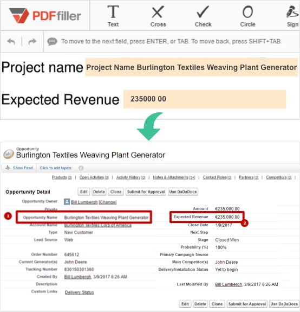The width and height of the screenshot is (300, 312).
Task: Jump to Partners related list
Action: [x=249, y=177]
